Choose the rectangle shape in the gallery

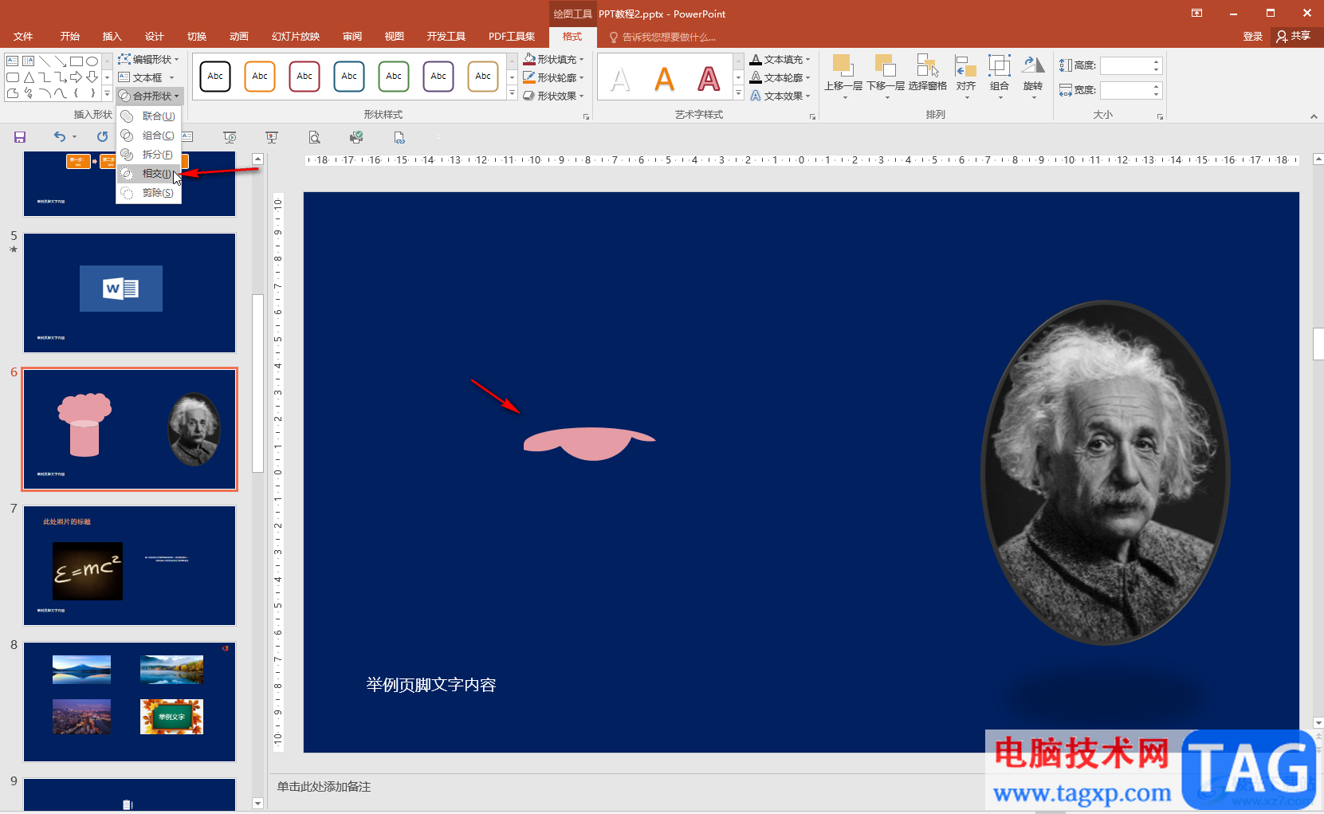tap(77, 61)
